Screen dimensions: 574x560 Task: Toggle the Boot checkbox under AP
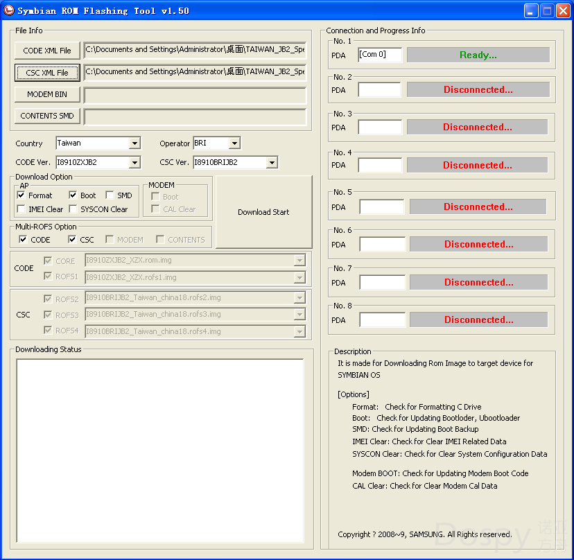73,195
